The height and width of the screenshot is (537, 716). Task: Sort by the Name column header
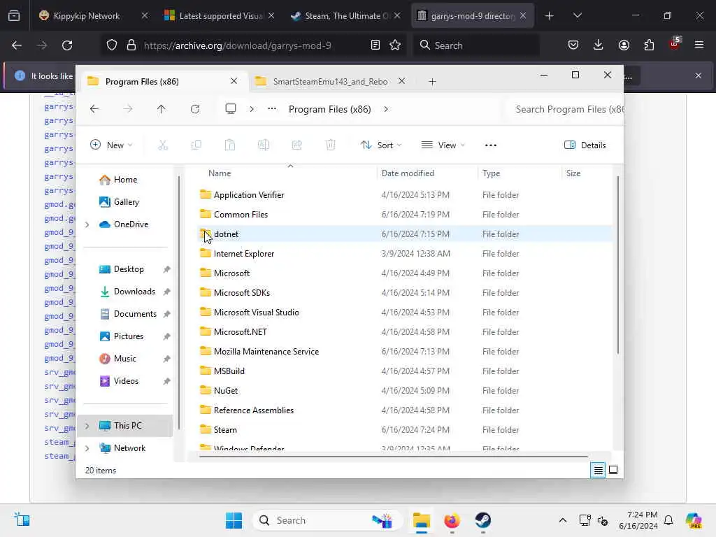point(220,173)
